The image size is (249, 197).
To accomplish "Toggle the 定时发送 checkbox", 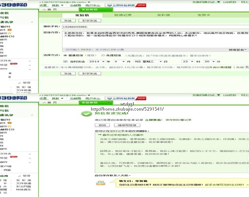I will click(66, 61).
